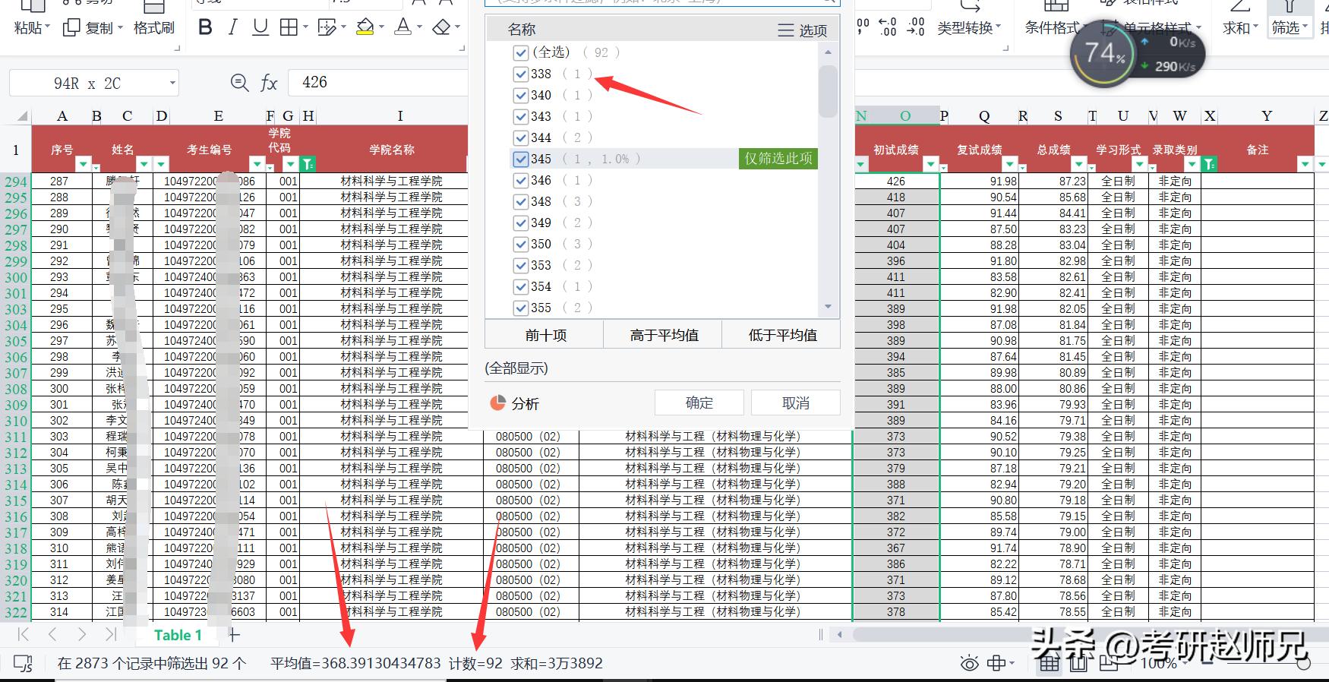
Task: Click the eraser clear icon
Action: (441, 27)
